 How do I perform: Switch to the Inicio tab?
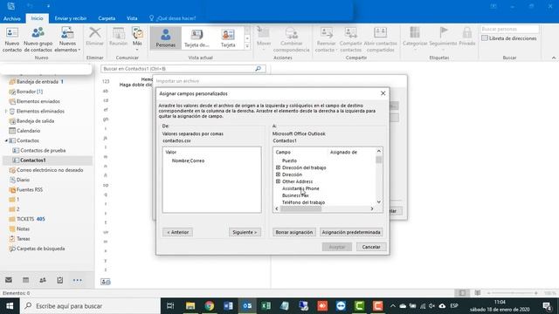pos(37,18)
